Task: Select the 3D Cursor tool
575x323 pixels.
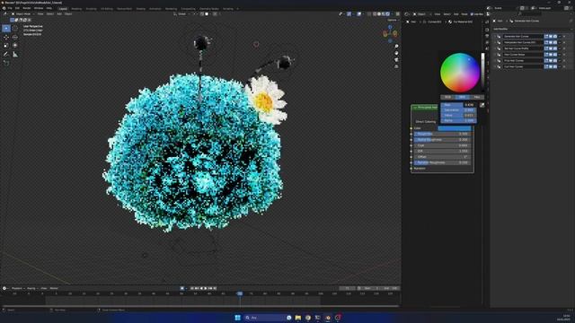Action: point(15,28)
